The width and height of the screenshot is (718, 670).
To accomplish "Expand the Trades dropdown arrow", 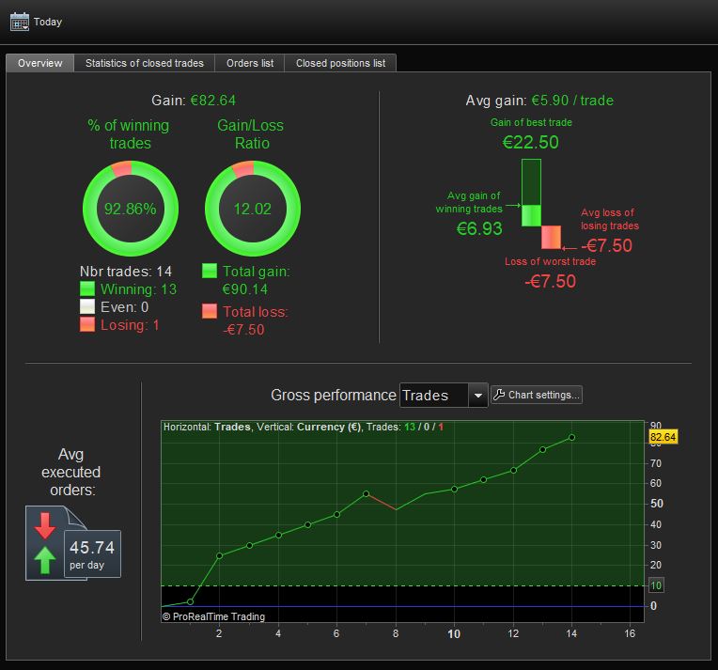I will [x=478, y=396].
